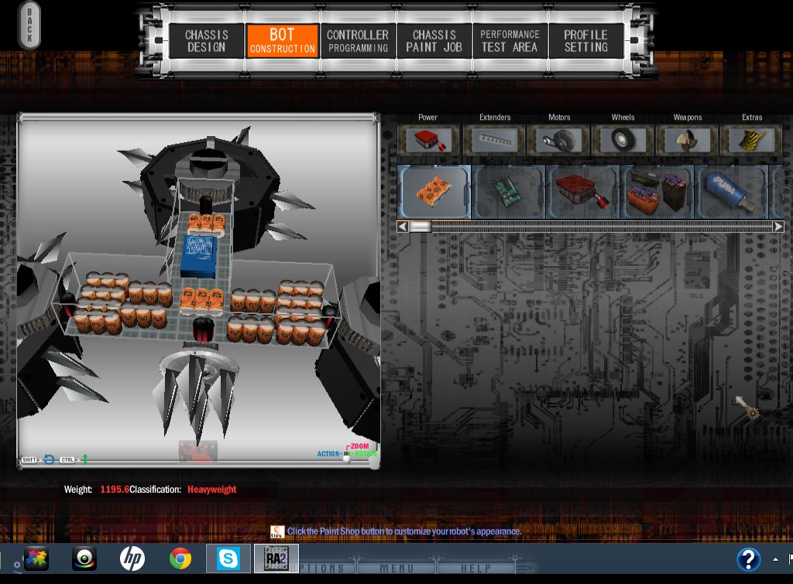The image size is (793, 584).
Task: Click the Heavyweight classification text
Action: click(212, 489)
